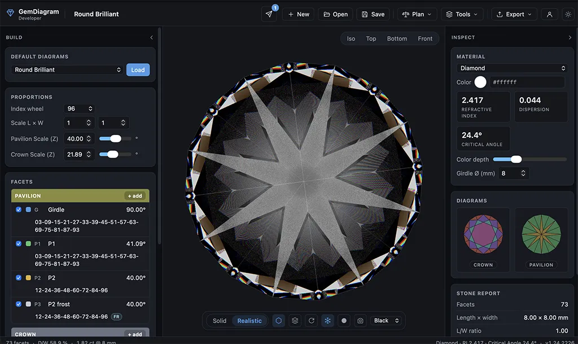578x344 pixels.
Task: Click the white material color swatch
Action: [x=480, y=82]
